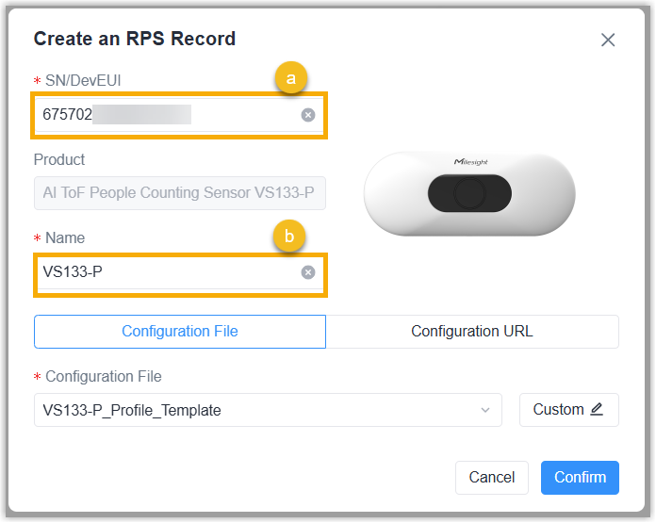Screen dimensions: 656x523
Task: Clear the Name field with its X icon
Action: (x=308, y=272)
